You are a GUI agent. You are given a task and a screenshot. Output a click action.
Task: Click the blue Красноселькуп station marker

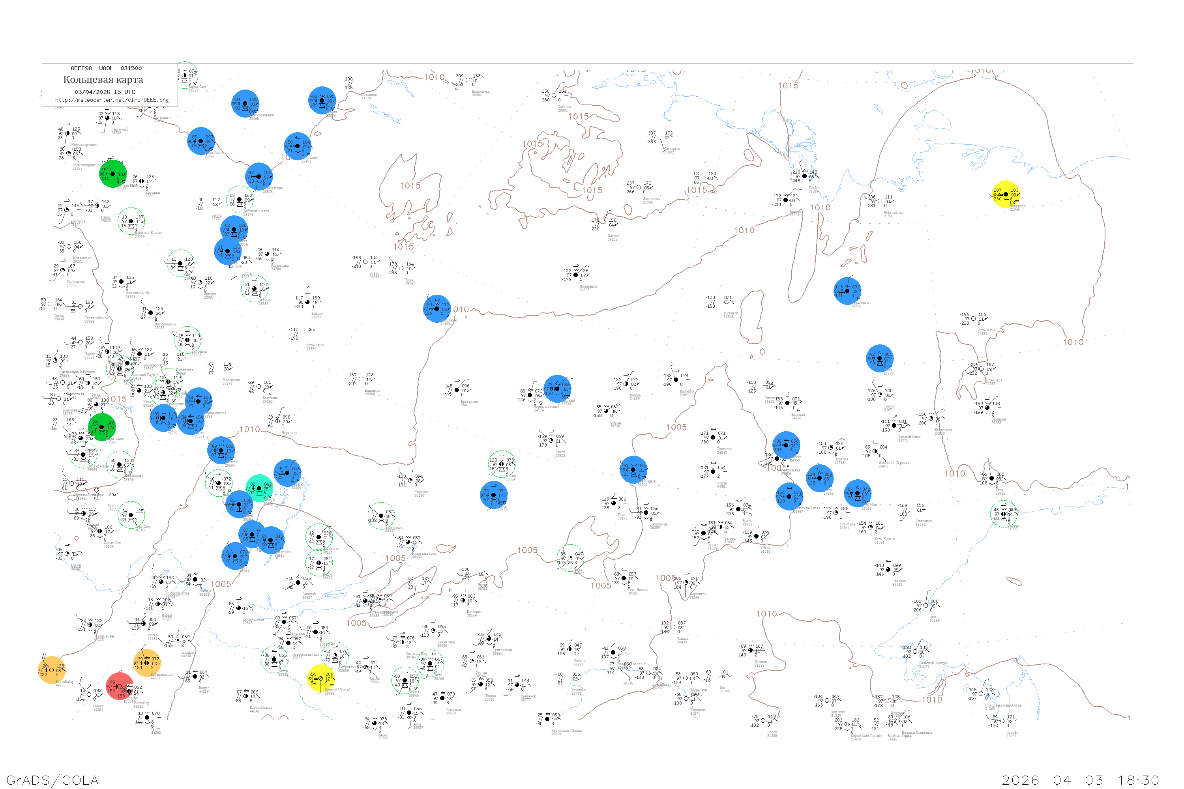click(x=245, y=104)
